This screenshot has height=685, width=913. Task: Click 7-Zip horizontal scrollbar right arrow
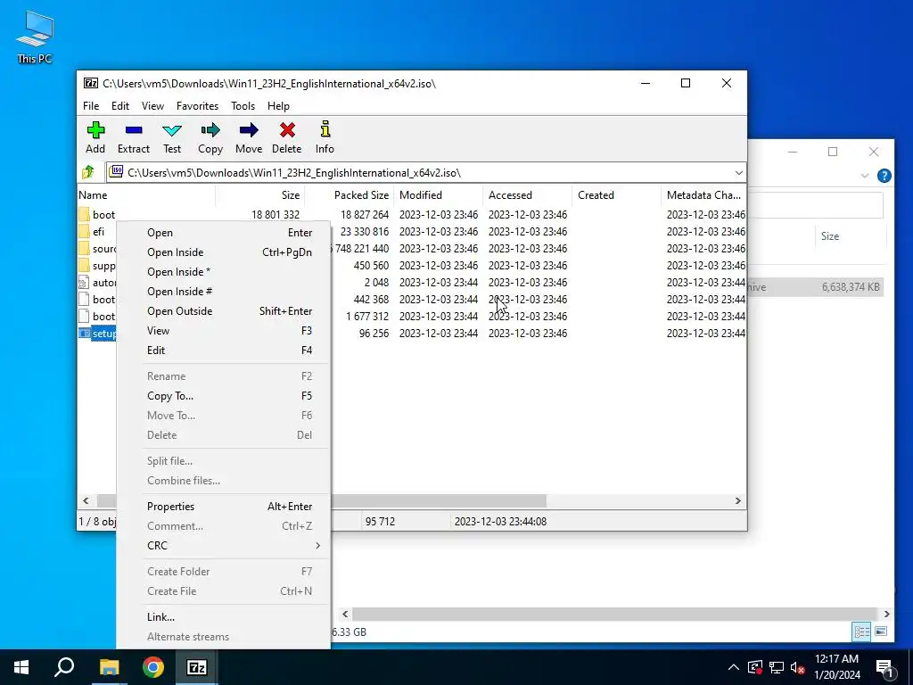[x=737, y=501]
